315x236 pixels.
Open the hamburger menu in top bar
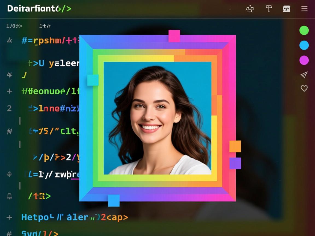coord(304,9)
